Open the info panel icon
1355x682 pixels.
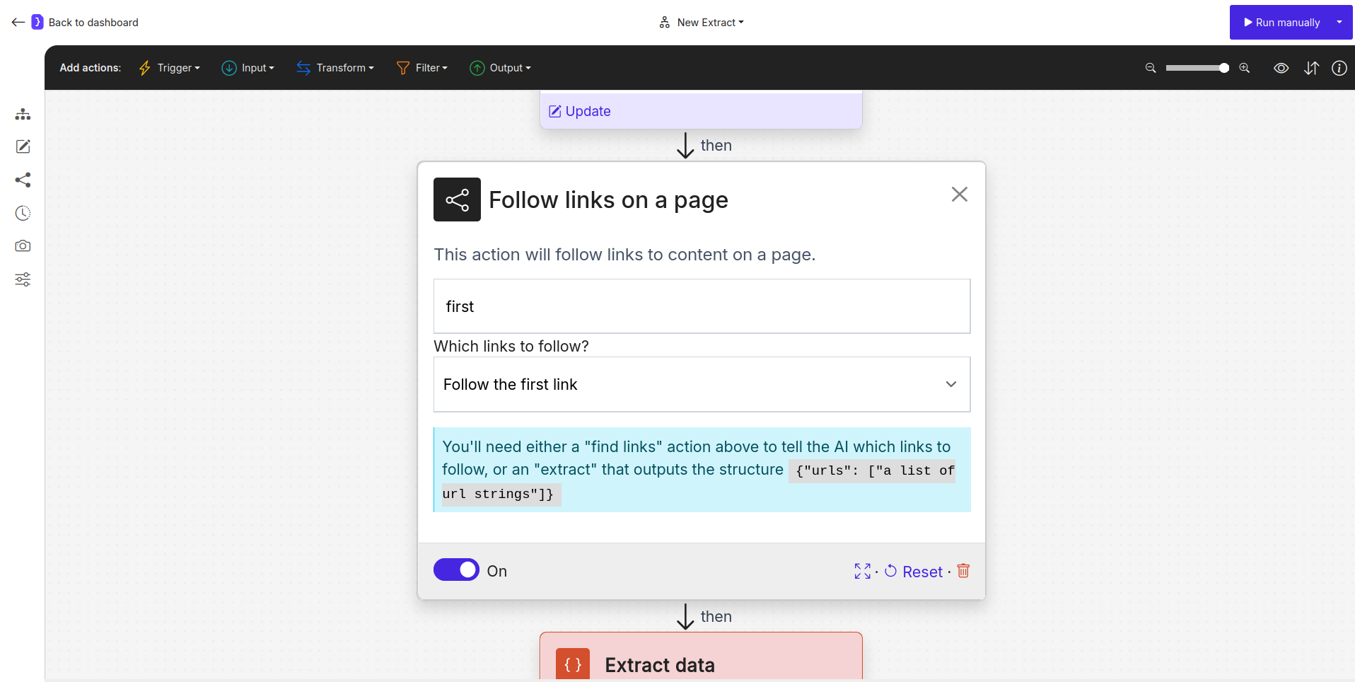[1340, 68]
